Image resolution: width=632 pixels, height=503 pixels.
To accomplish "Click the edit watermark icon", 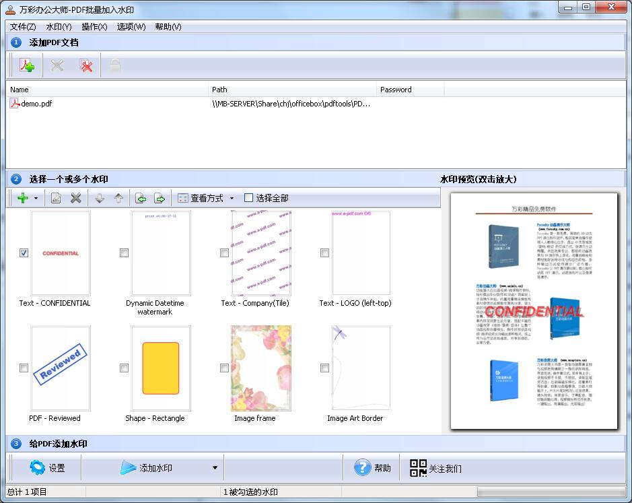I will click(56, 198).
